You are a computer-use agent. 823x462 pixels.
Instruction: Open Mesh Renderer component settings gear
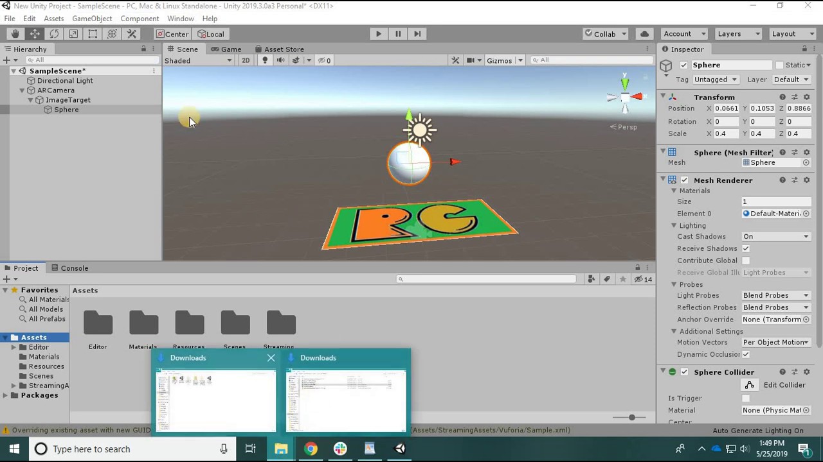click(x=806, y=180)
